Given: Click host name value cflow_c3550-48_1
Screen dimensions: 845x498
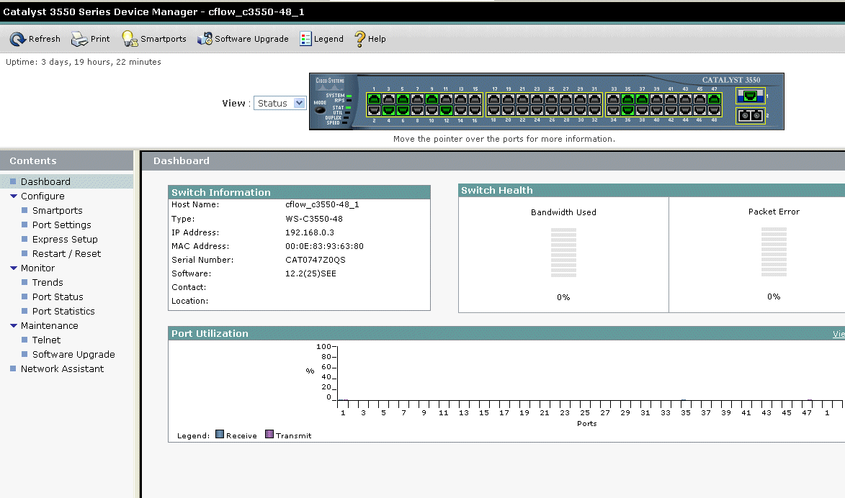Looking at the screenshot, I should click(x=322, y=204).
